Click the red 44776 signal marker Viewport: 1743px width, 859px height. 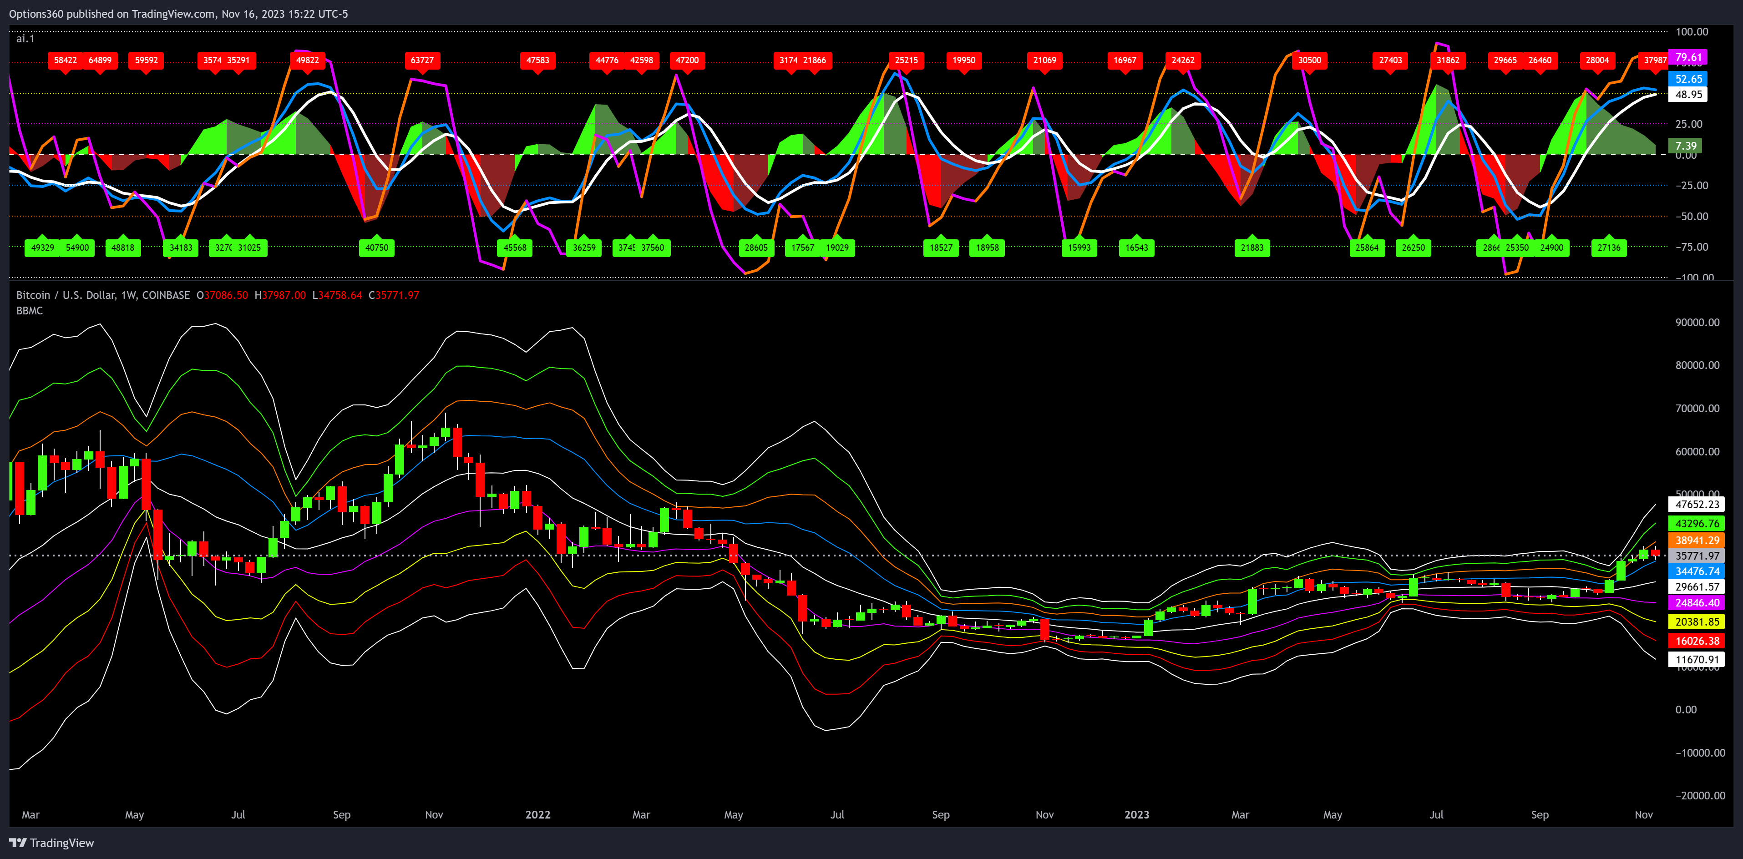point(607,60)
